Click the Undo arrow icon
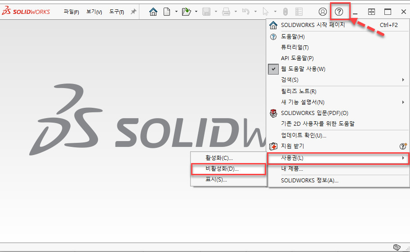410x252 pixels. [x=246, y=12]
